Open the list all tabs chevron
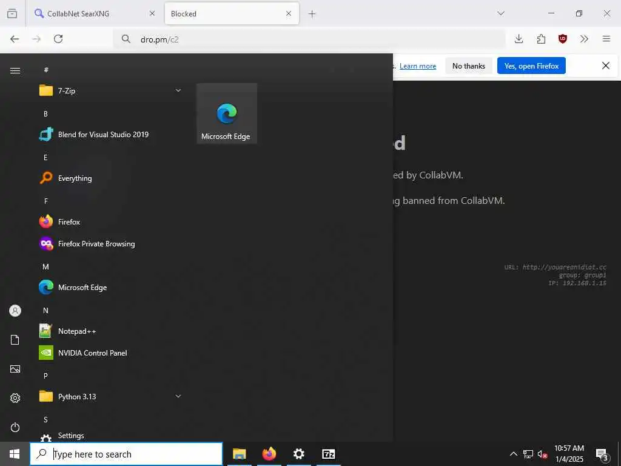Screen dimensions: 621x466 pos(501,13)
